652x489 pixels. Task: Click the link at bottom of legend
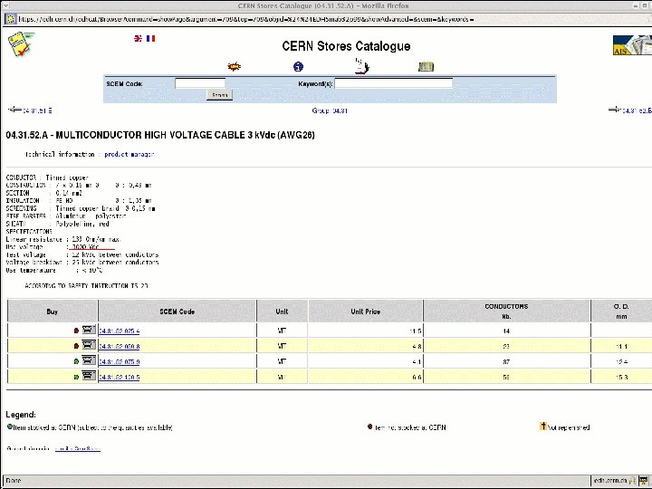pos(78,448)
